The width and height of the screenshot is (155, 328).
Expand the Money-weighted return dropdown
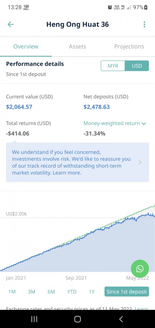[115, 123]
